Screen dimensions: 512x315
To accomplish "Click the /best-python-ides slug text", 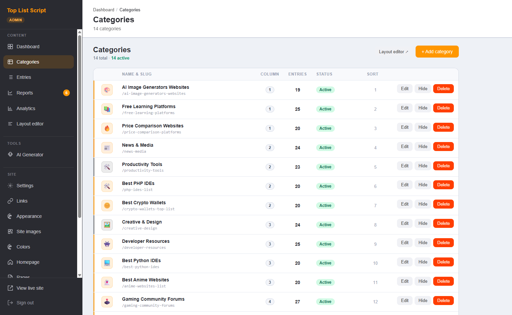I will [141, 267].
